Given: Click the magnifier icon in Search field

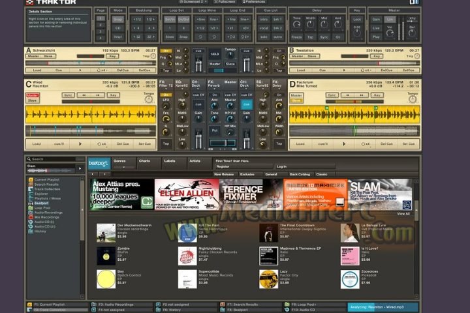Looking at the screenshot, I should point(29,159).
